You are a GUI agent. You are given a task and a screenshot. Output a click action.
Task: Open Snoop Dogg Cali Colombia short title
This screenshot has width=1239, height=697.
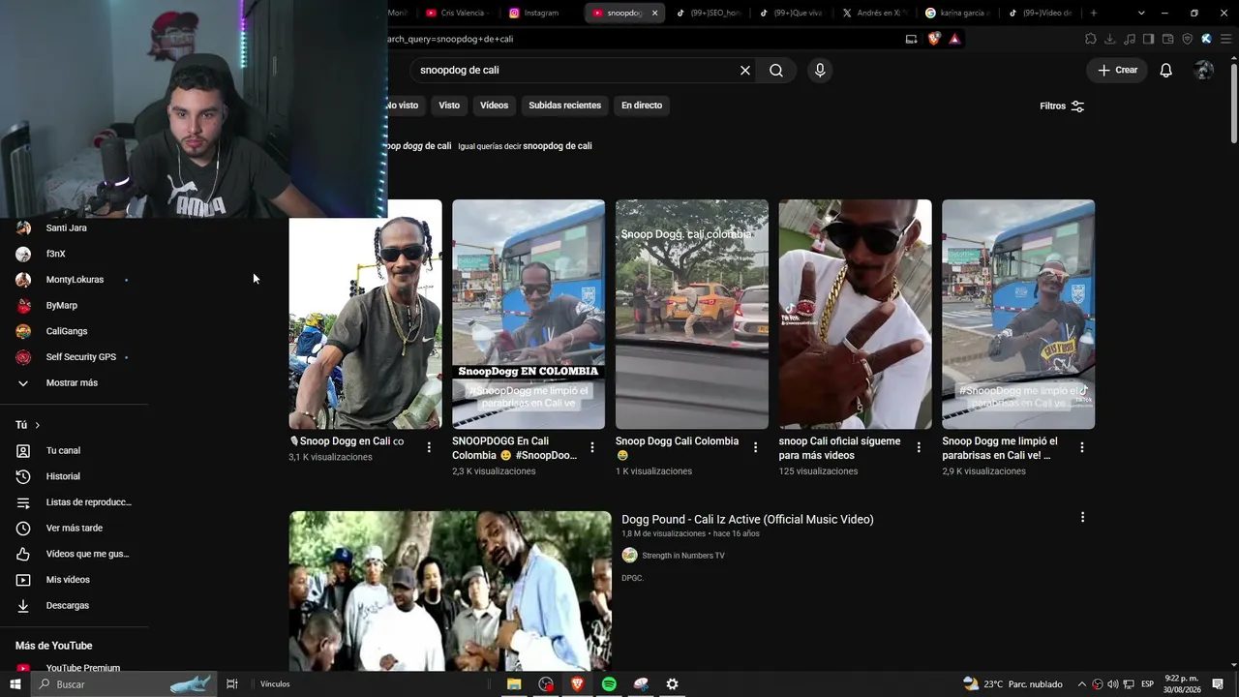click(x=678, y=448)
